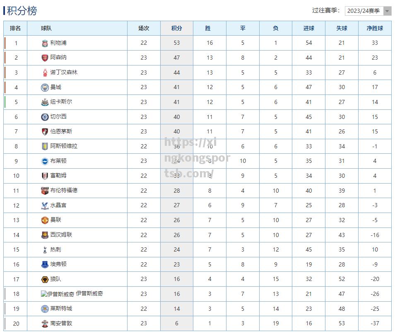The width and height of the screenshot is (395, 334).
Task: Click the Wolves wolf-head logo
Action: click(45, 279)
